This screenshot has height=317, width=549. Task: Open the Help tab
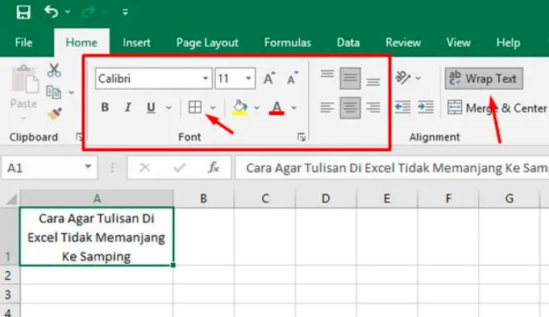(508, 43)
